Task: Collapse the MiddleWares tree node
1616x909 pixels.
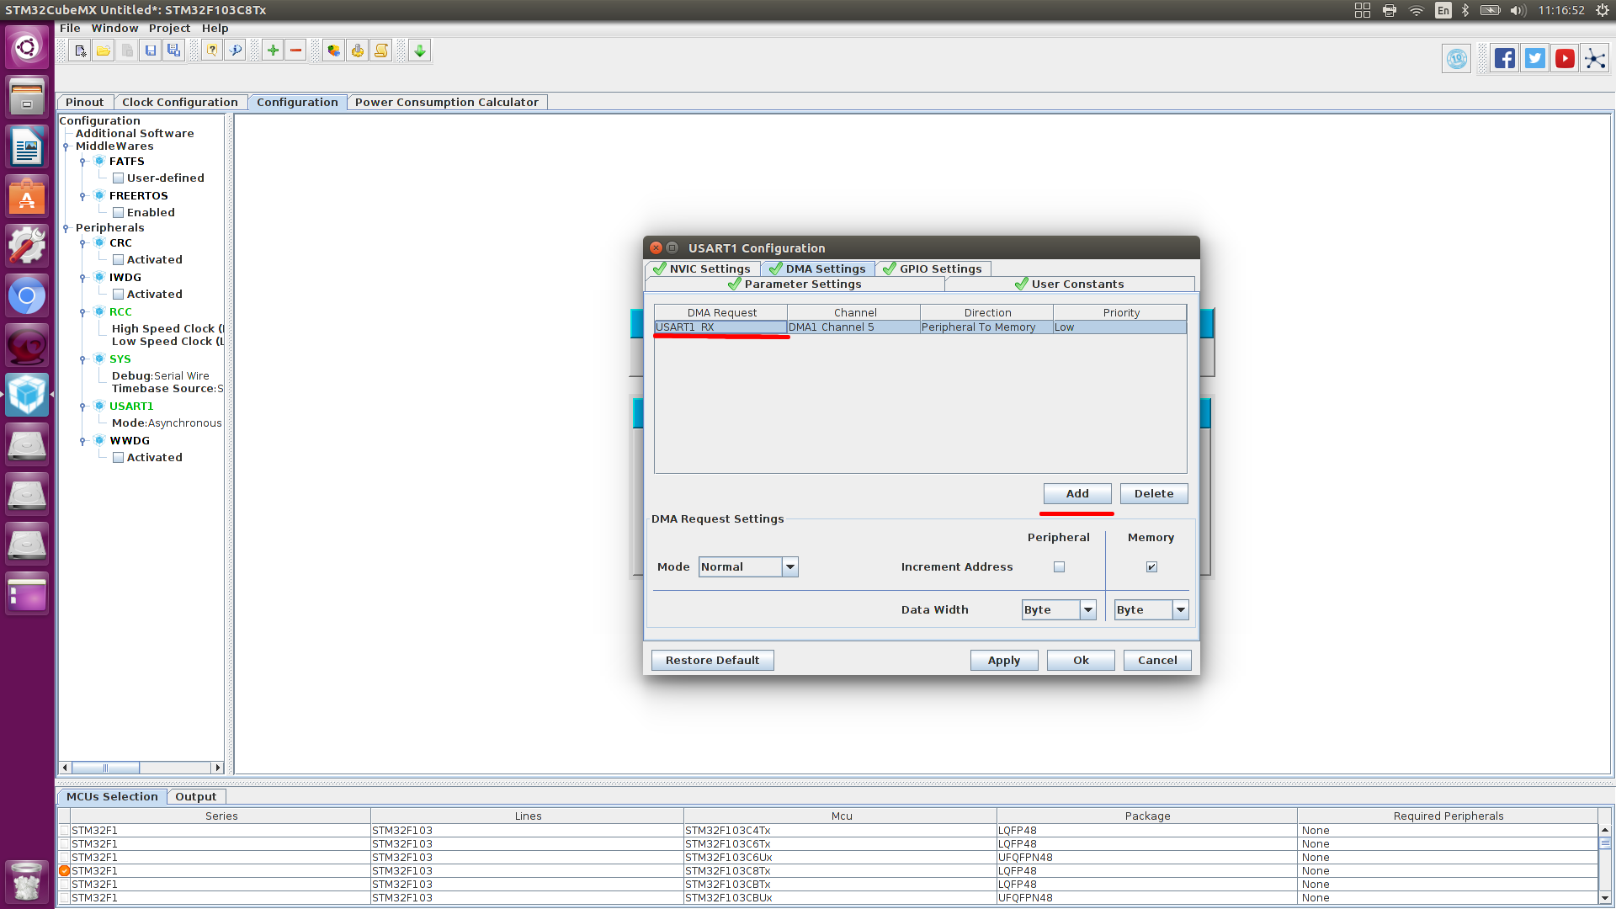Action: click(x=66, y=146)
